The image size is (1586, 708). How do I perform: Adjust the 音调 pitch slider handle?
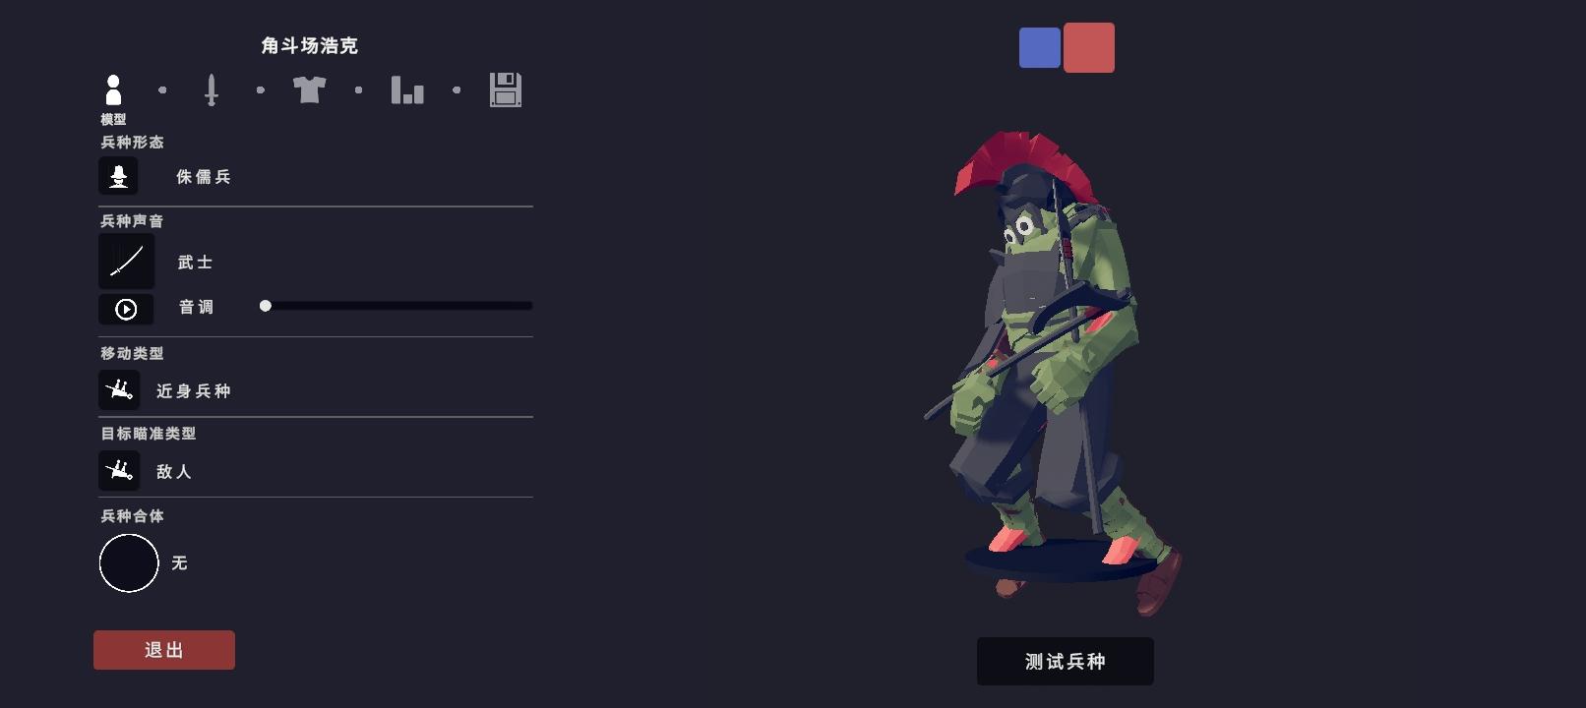click(265, 306)
